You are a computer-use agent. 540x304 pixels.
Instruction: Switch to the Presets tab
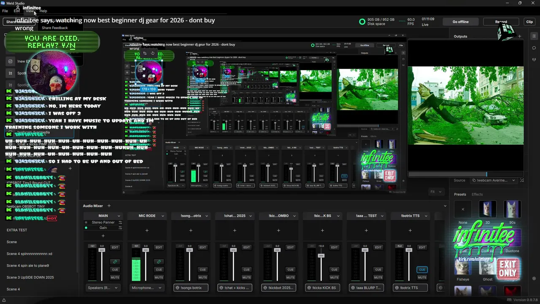pos(460,194)
